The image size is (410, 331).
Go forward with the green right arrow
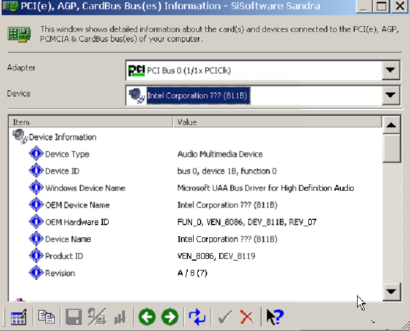(x=170, y=317)
